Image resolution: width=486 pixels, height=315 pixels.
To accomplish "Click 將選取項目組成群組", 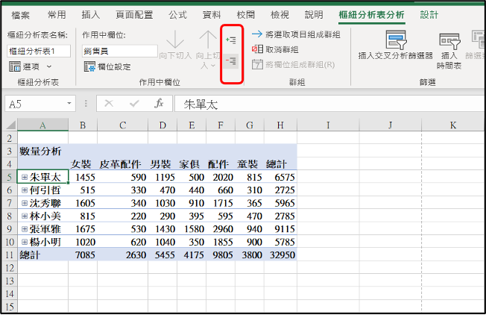I will (296, 34).
